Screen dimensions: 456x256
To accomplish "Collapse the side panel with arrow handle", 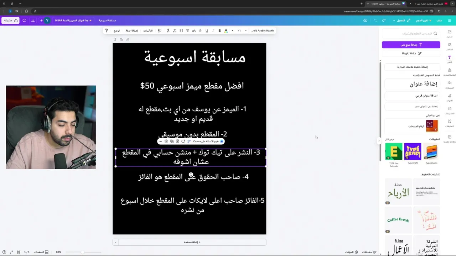I will [x=379, y=141].
